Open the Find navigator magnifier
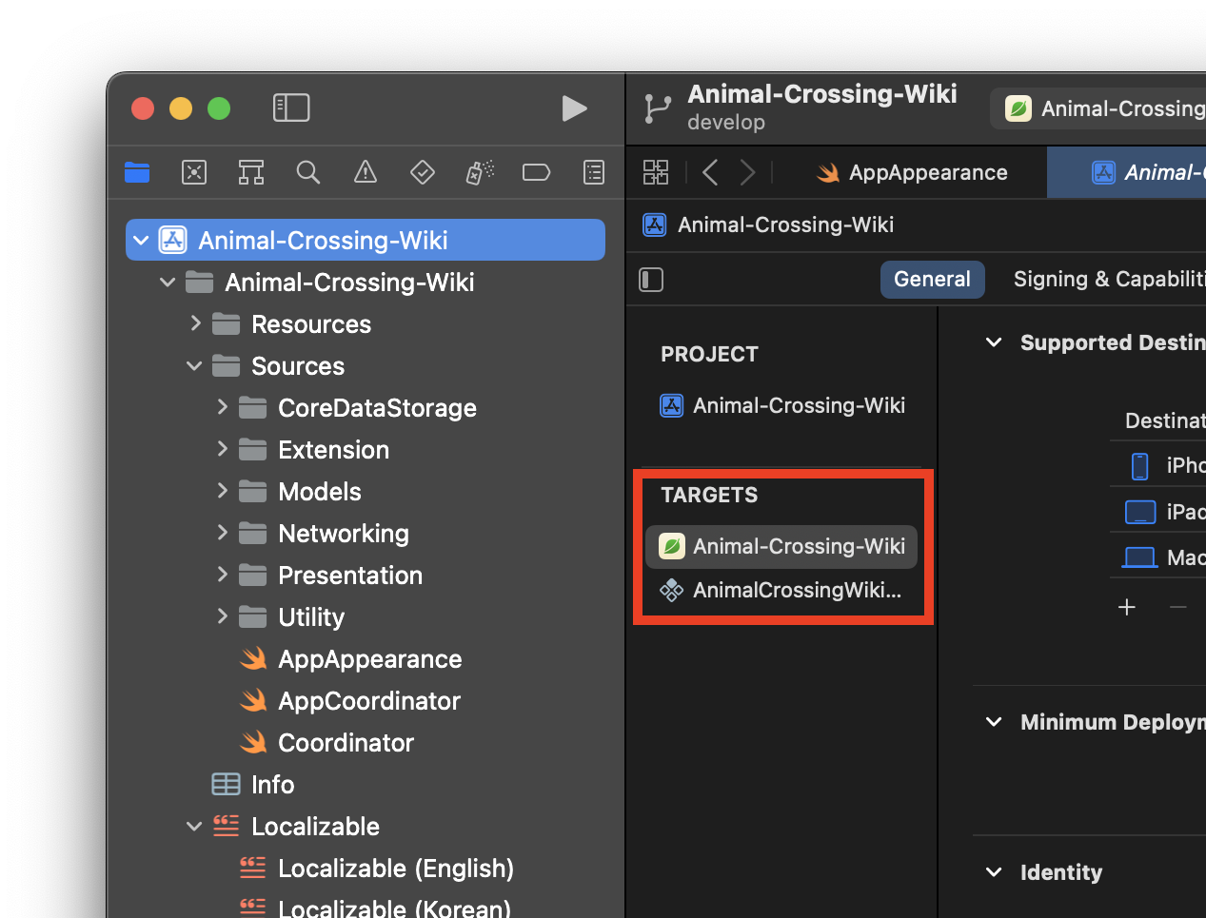The height and width of the screenshot is (918, 1206). (308, 172)
